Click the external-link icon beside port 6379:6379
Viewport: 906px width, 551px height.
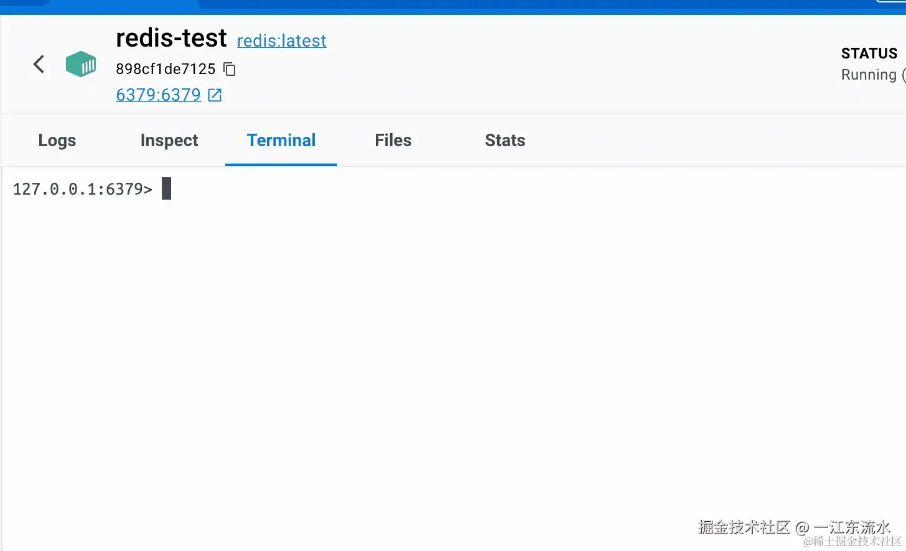point(215,95)
